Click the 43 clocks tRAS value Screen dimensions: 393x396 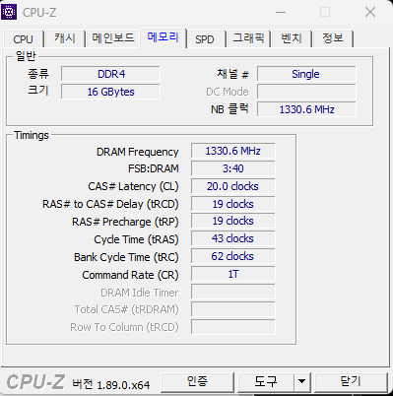(x=233, y=238)
